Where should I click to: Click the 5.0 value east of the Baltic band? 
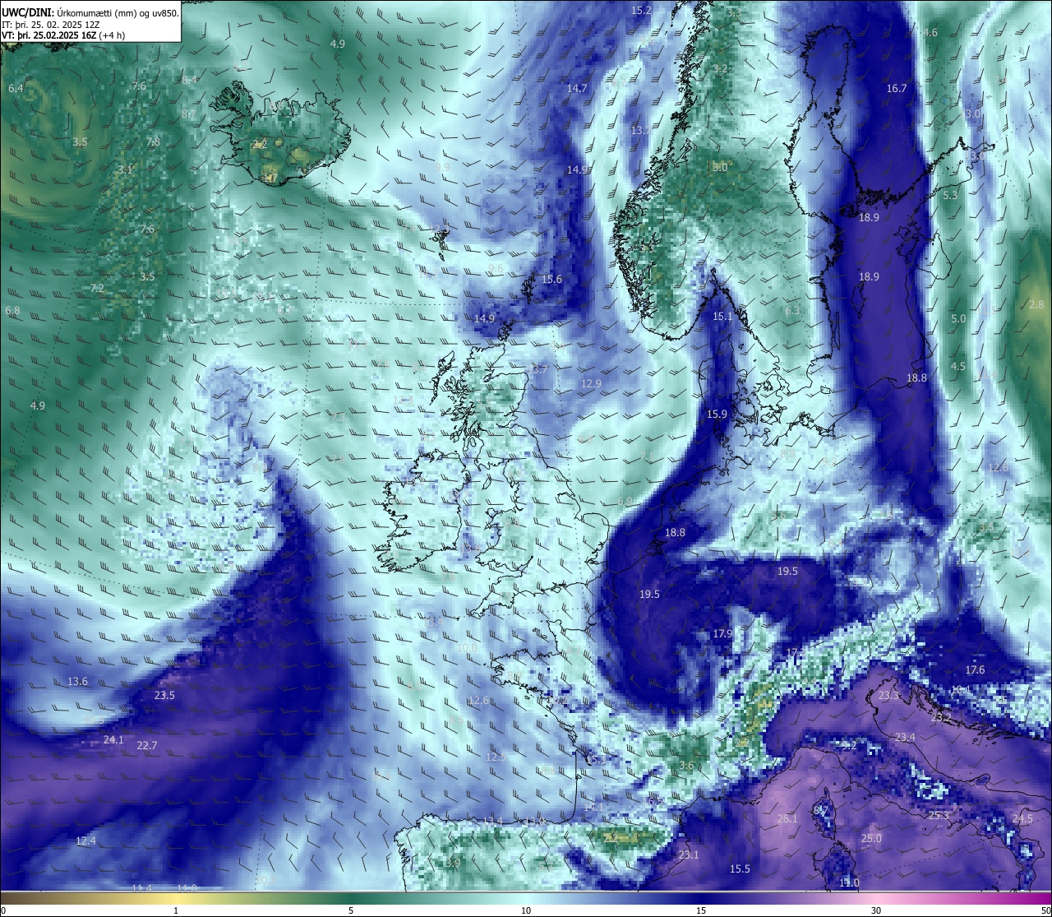click(958, 318)
